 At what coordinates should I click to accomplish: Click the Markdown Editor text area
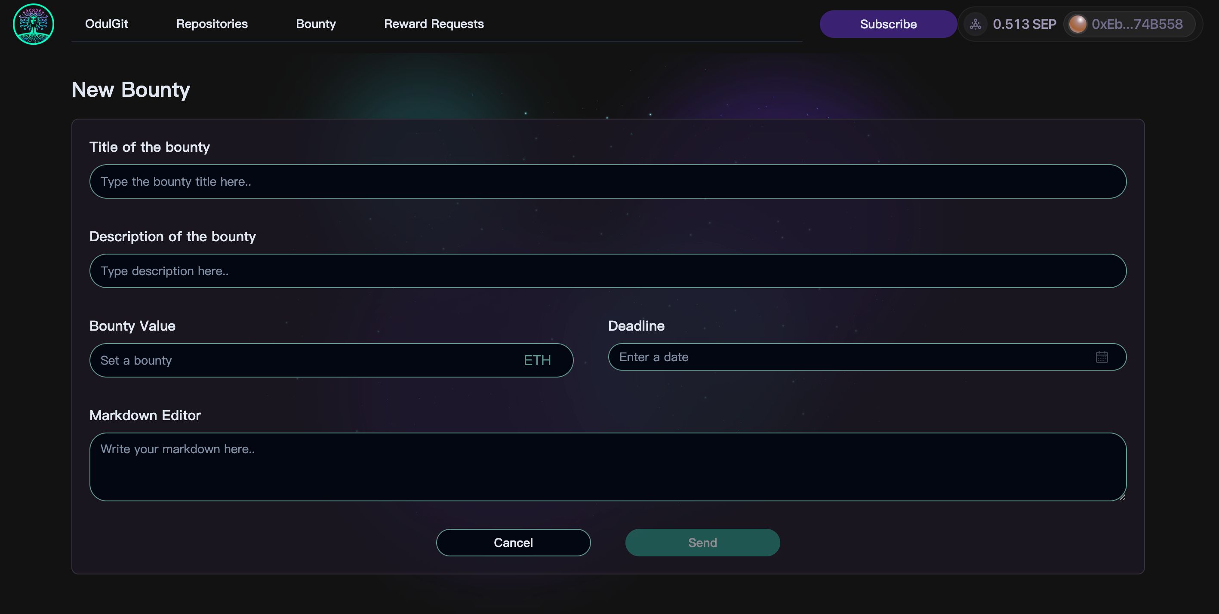(608, 467)
